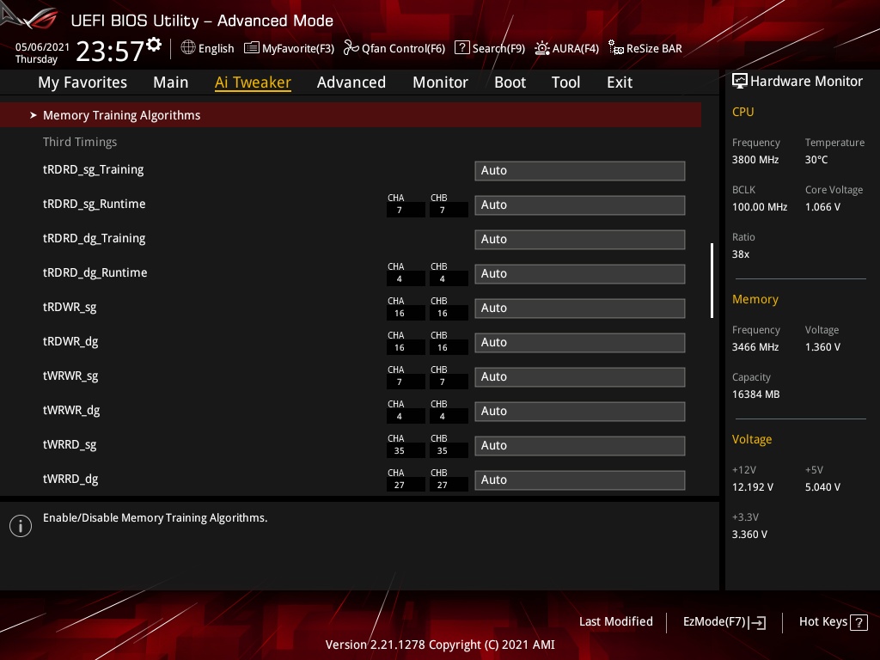The image size is (880, 660).
Task: Open tRDRD_dg_Training Auto field
Action: click(580, 239)
